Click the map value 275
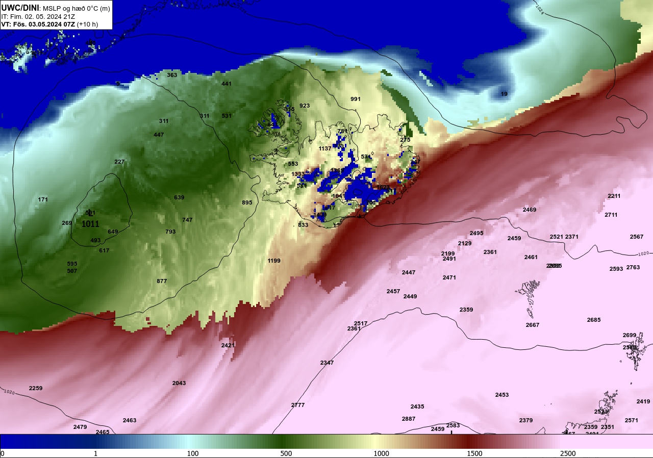Viewport: 653px width, 458px height. coord(405,140)
